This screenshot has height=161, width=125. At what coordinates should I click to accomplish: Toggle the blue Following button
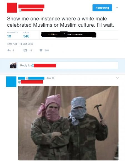click(x=102, y=8)
